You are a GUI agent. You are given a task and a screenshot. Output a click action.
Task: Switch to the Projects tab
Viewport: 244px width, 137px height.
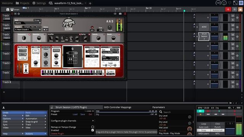click(22, 3)
